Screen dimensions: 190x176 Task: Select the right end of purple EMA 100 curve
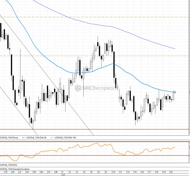[174, 48]
